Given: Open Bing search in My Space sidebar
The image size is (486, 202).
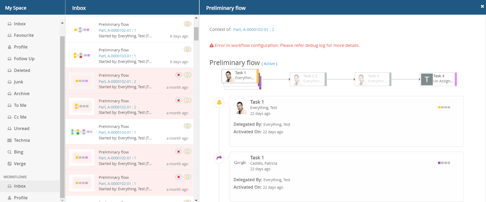Looking at the screenshot, I should pyautogui.click(x=18, y=152).
